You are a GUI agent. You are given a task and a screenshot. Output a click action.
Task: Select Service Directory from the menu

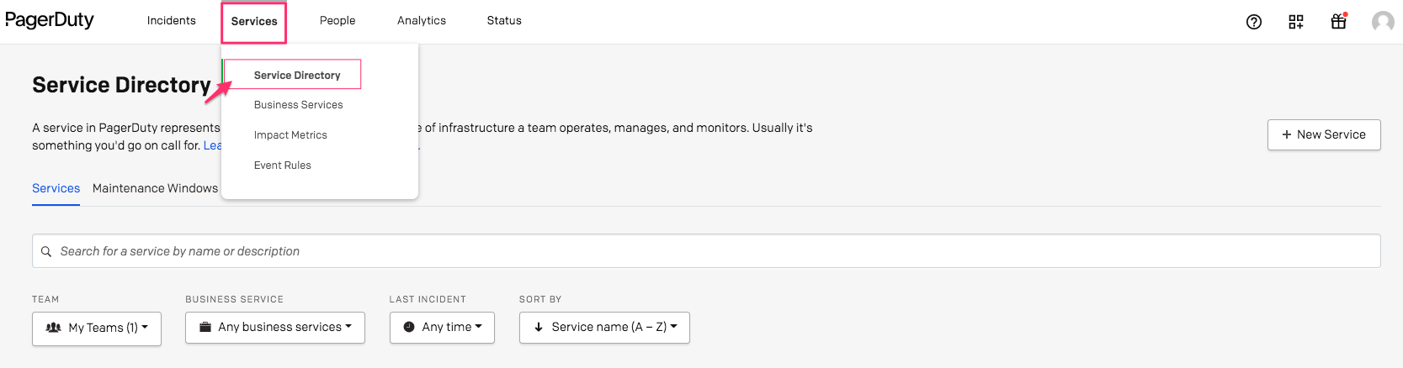[x=297, y=75]
